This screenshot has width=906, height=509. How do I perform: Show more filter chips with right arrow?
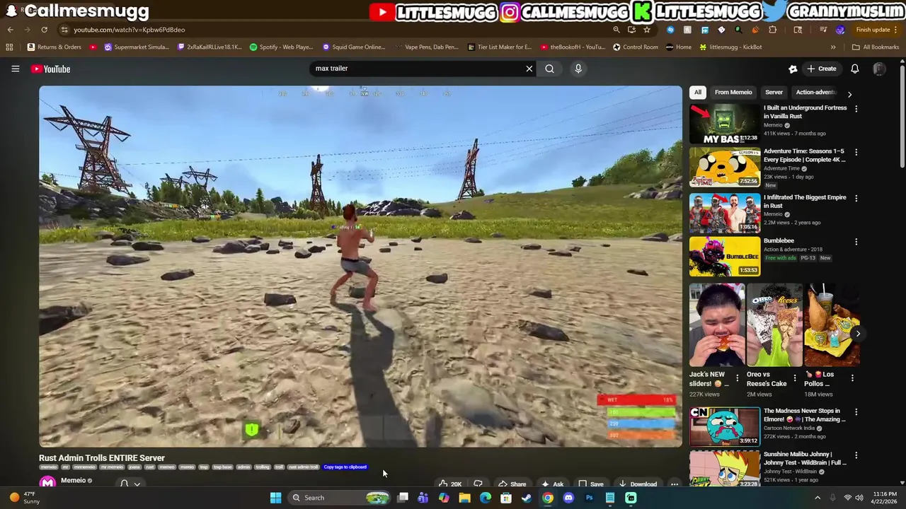[849, 93]
